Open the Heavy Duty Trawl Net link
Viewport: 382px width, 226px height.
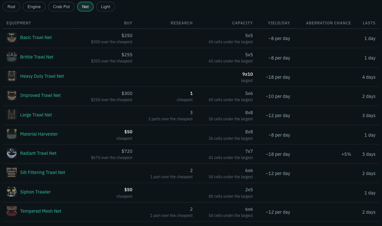point(42,76)
